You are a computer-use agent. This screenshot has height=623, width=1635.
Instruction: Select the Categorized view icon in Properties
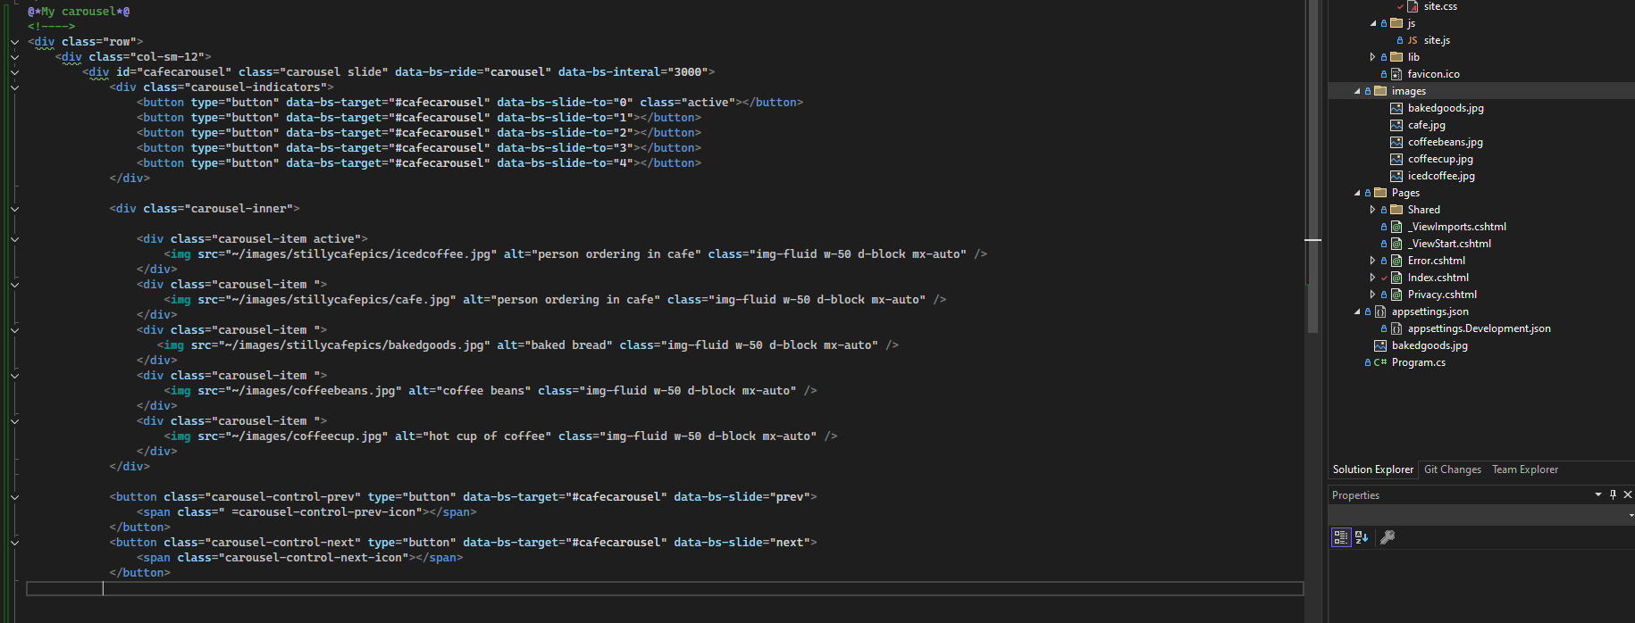click(1341, 537)
